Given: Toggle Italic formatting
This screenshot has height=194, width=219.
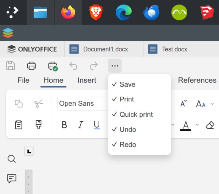Looking at the screenshot, I should click(x=80, y=125).
